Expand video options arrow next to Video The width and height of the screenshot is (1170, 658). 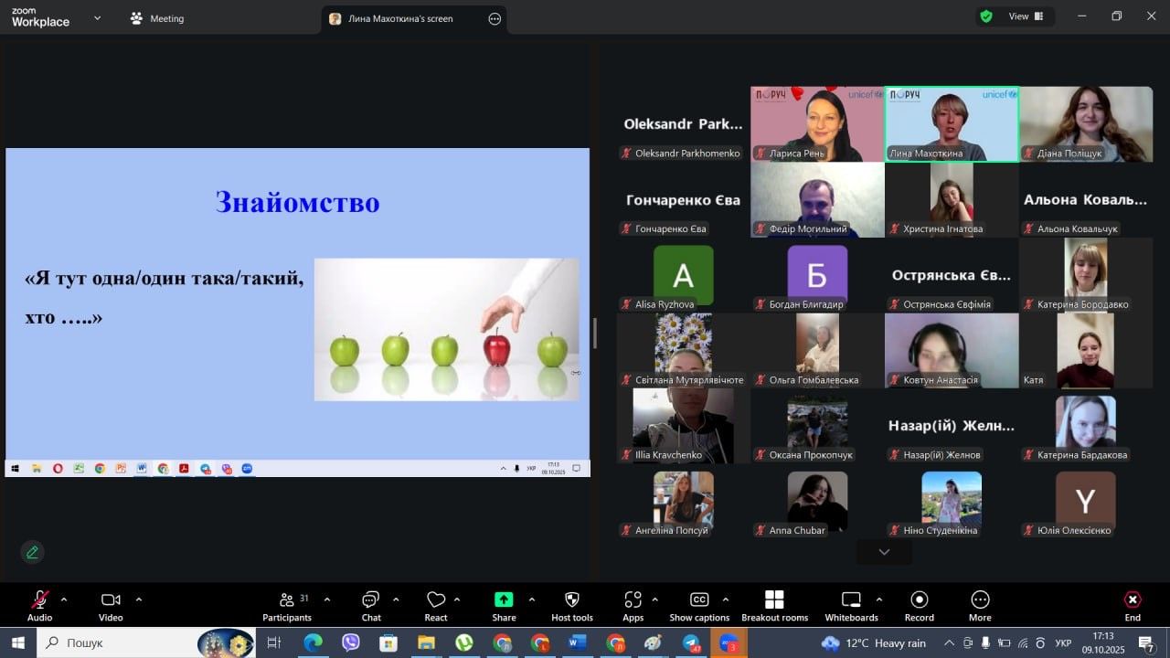tap(139, 600)
